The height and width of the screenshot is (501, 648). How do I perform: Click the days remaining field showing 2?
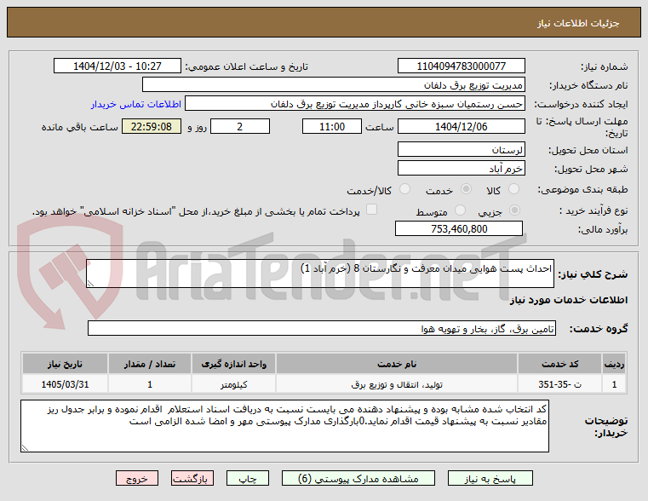tap(240, 126)
